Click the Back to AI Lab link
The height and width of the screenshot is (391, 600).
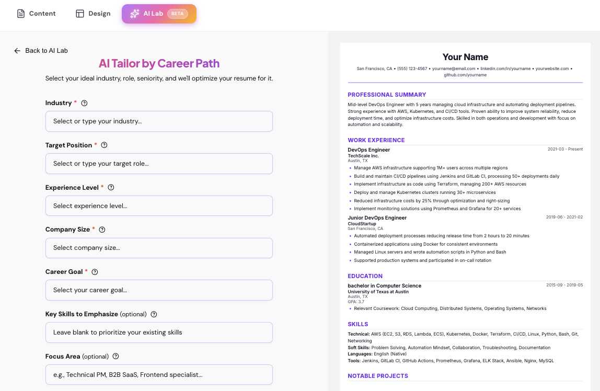tap(45, 50)
